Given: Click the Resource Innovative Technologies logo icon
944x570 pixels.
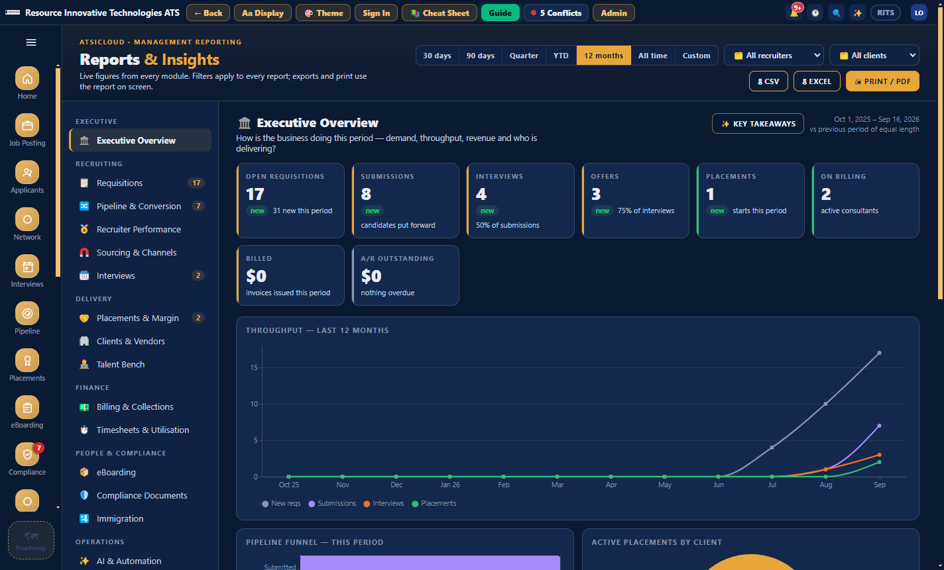Looking at the screenshot, I should pyautogui.click(x=13, y=13).
